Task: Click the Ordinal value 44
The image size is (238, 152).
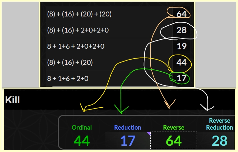Action: pyautogui.click(x=82, y=141)
